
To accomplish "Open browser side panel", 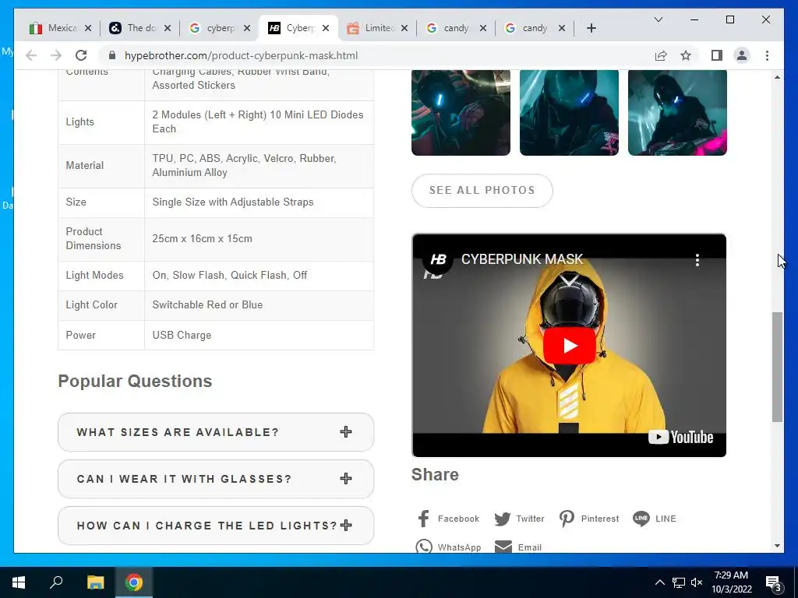I will 717,55.
